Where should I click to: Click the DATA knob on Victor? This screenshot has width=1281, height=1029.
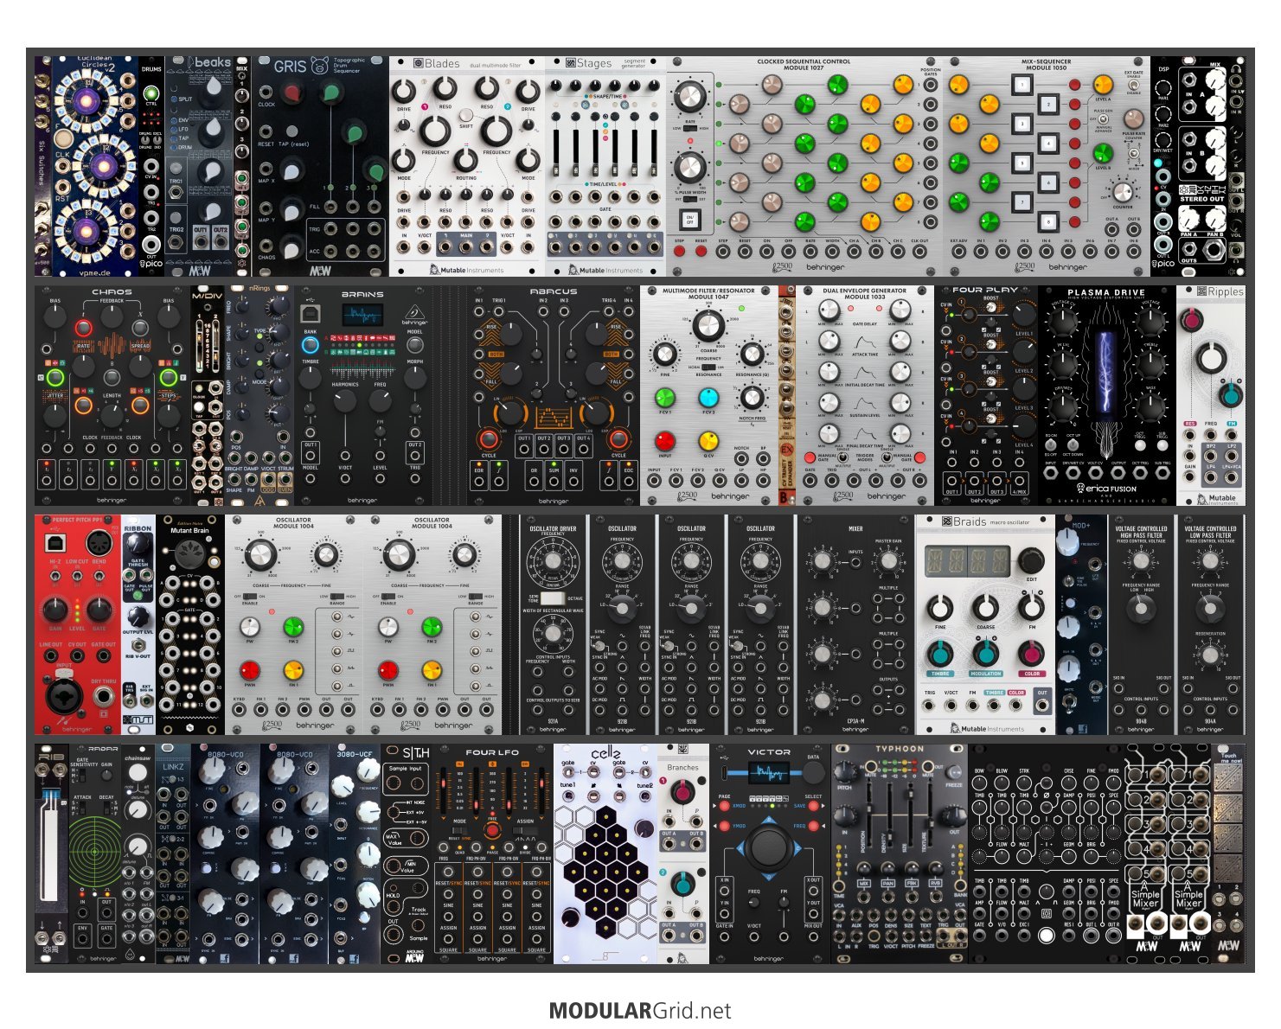click(x=813, y=774)
